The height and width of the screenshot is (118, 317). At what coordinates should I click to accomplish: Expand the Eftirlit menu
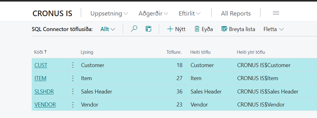click(190, 14)
